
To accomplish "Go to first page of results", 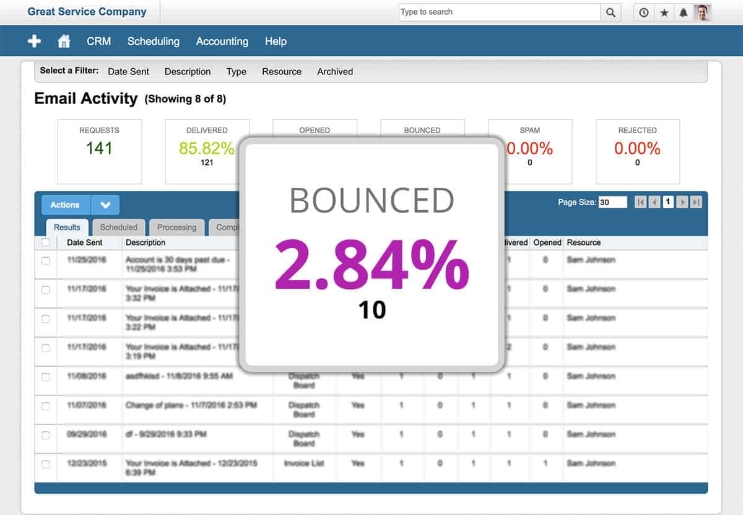I will click(640, 202).
